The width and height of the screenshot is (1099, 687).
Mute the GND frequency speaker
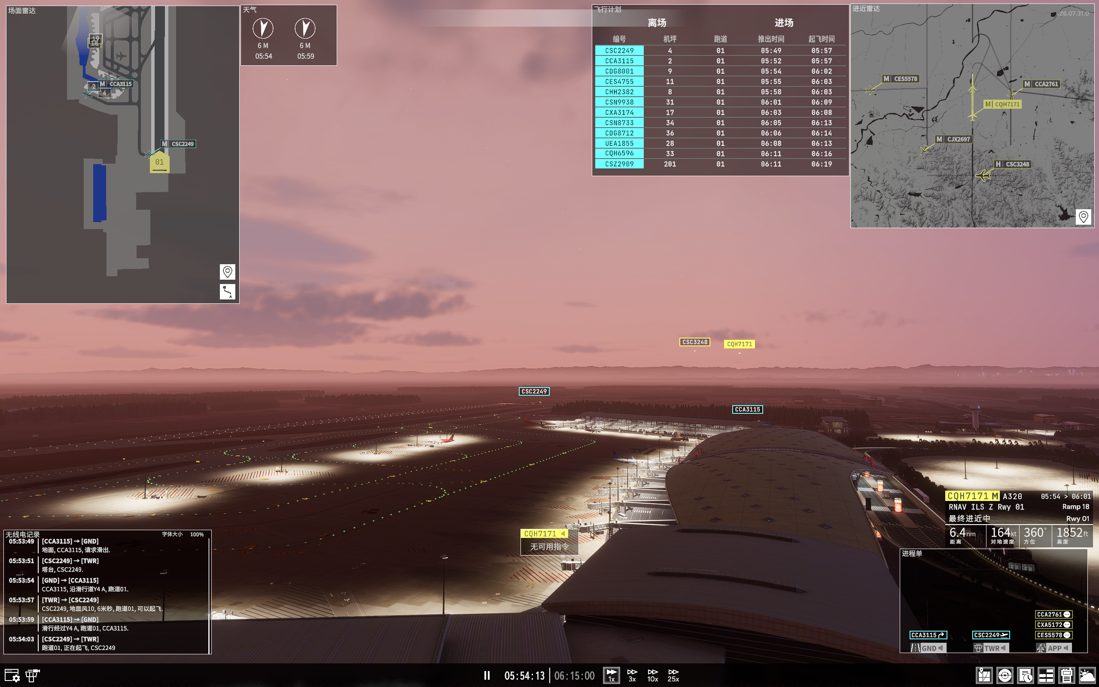[x=941, y=648]
